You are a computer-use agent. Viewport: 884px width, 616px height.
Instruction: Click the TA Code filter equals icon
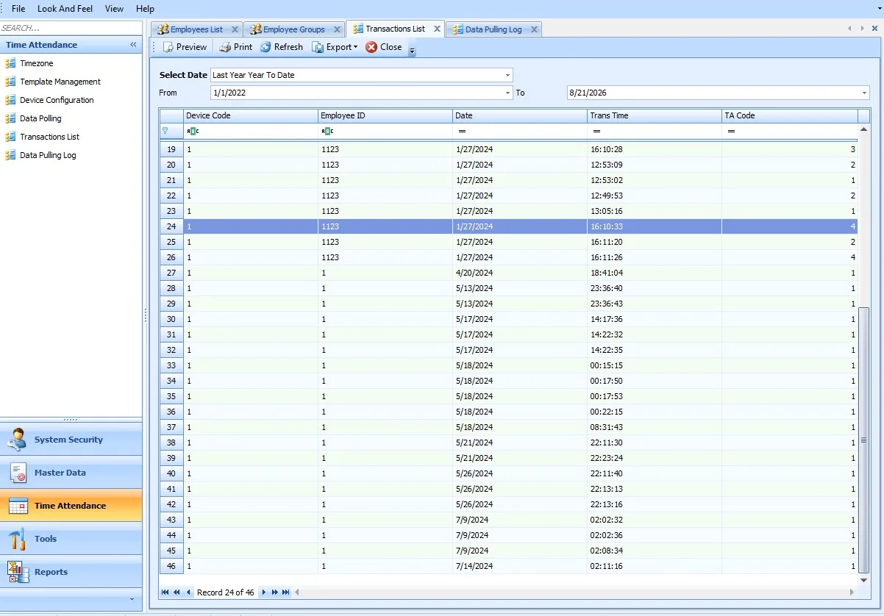click(731, 131)
